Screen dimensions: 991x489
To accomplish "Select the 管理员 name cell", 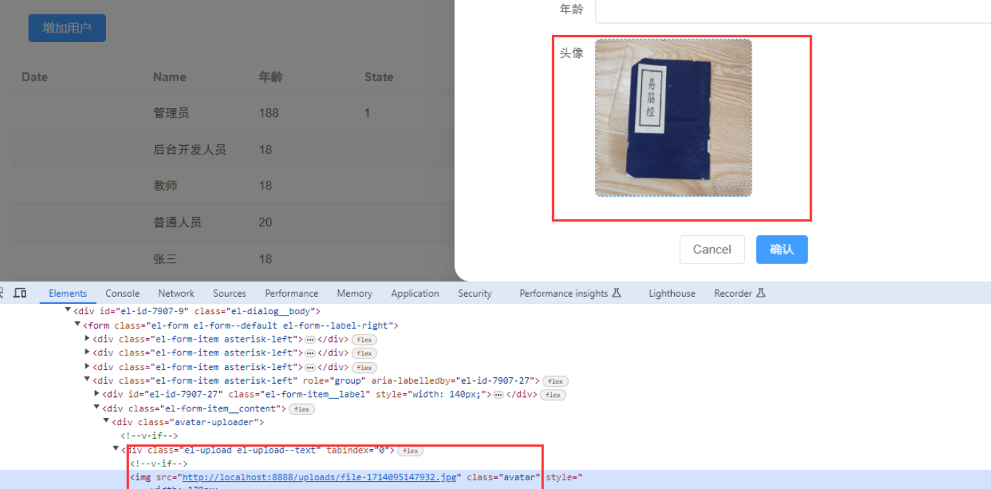I will point(171,113).
